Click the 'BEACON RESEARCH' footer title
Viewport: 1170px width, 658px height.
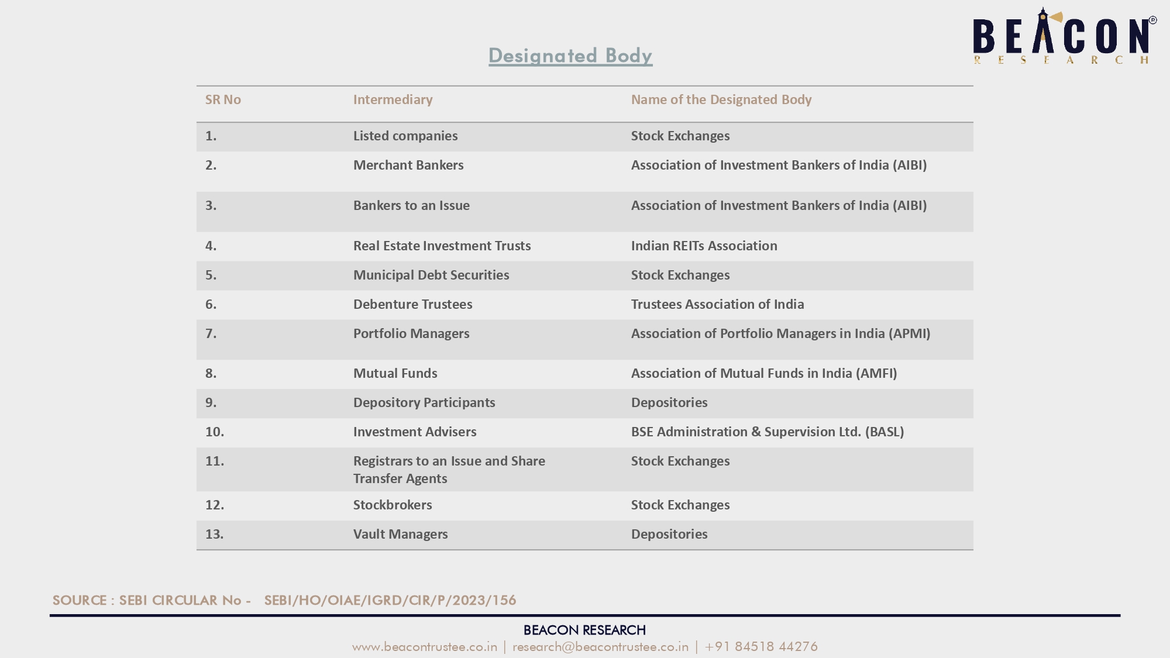point(584,630)
